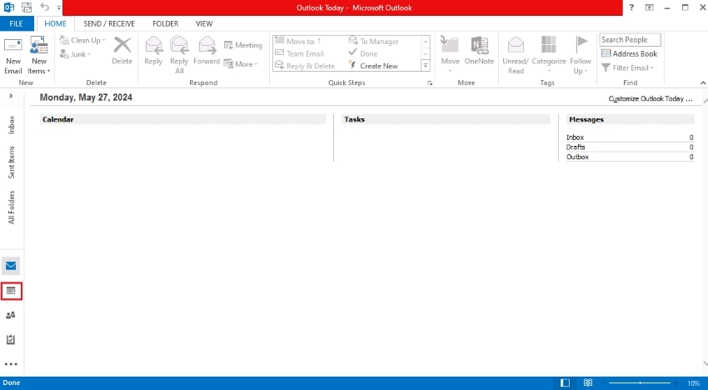
Task: Select the To Manager quick step
Action: tap(373, 41)
